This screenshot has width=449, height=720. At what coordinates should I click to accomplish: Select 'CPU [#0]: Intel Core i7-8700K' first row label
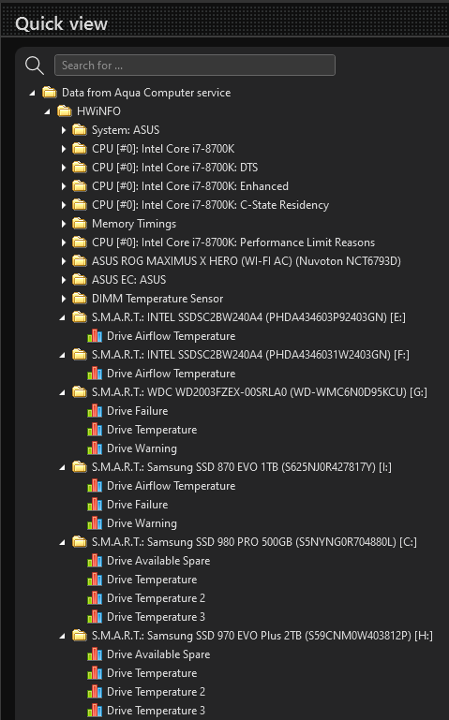coord(163,149)
